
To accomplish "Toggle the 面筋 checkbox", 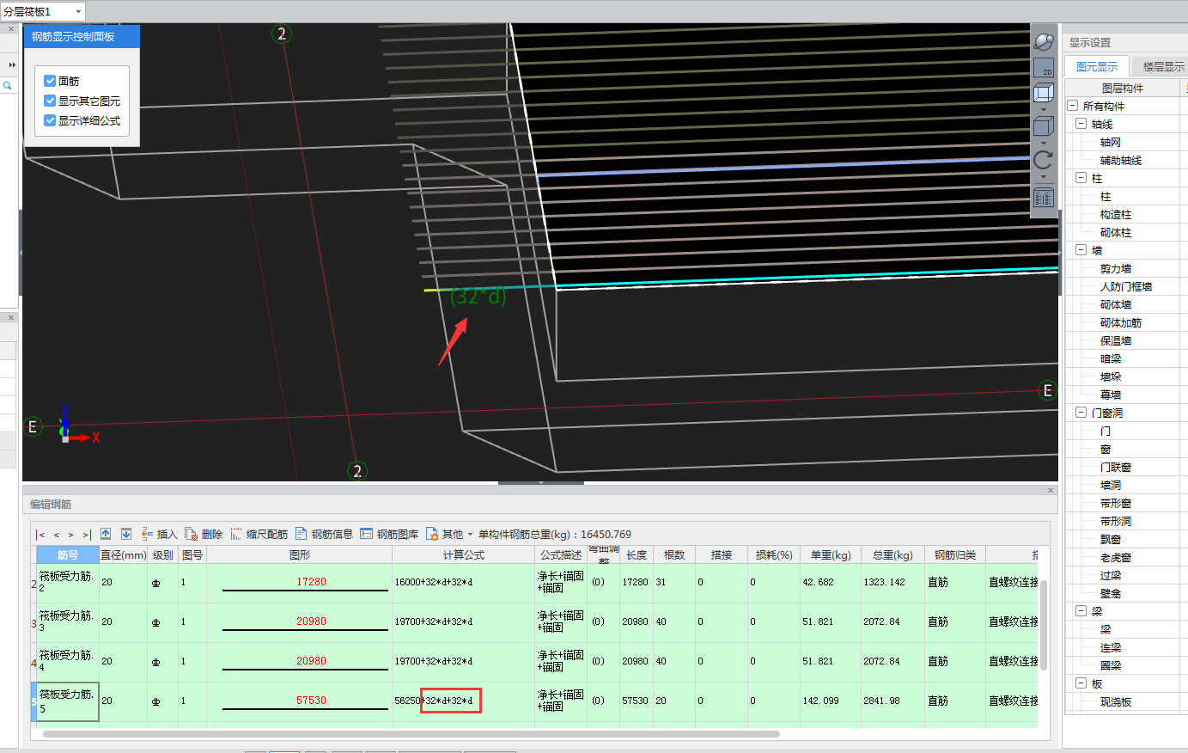I will pos(50,81).
